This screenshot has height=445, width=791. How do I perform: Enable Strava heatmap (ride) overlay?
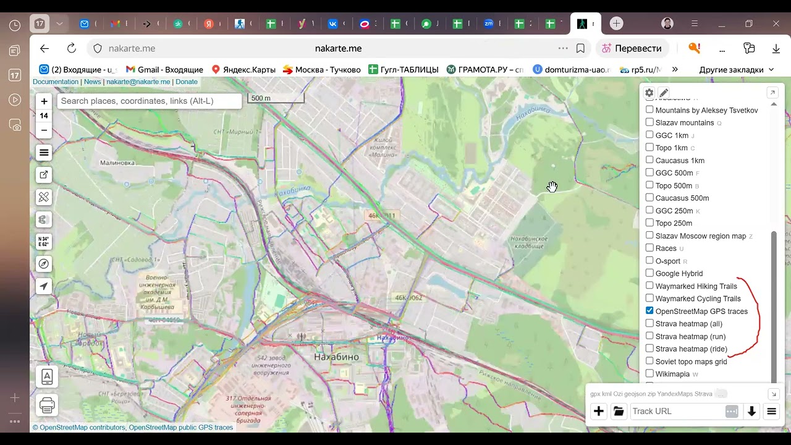pos(649,349)
